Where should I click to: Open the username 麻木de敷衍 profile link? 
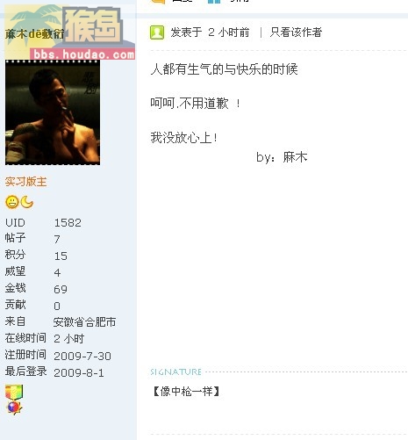[x=34, y=34]
